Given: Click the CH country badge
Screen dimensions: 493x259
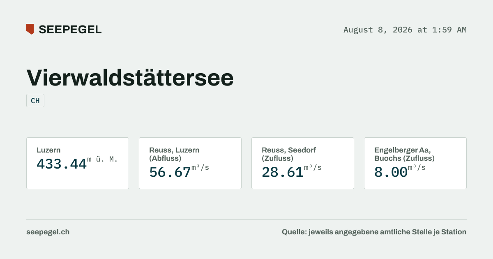Looking at the screenshot, I should tap(35, 101).
